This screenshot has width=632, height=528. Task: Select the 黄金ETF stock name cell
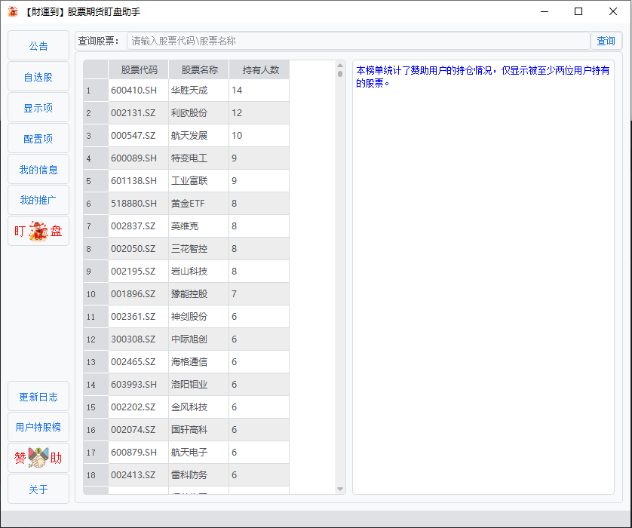point(198,204)
